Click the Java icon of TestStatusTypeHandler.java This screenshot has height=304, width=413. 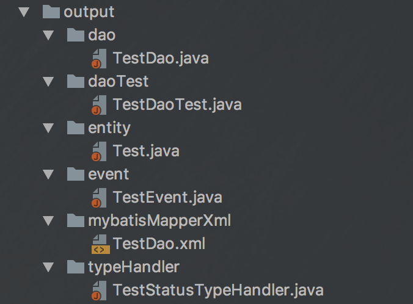100,291
